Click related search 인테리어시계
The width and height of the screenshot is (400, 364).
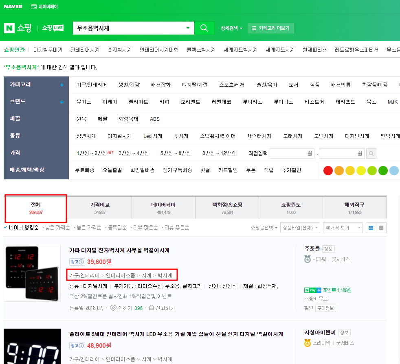click(x=85, y=50)
